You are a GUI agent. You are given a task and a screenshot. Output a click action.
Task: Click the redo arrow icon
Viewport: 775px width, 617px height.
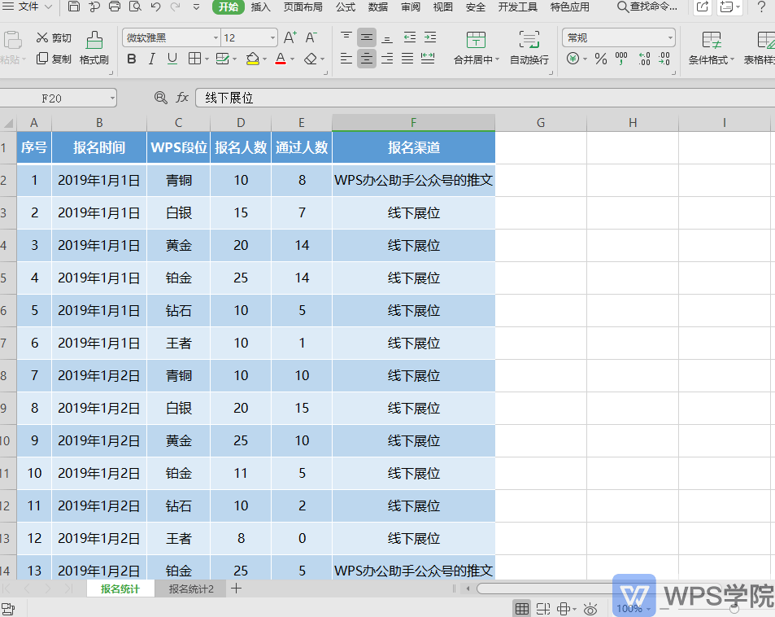coord(175,7)
